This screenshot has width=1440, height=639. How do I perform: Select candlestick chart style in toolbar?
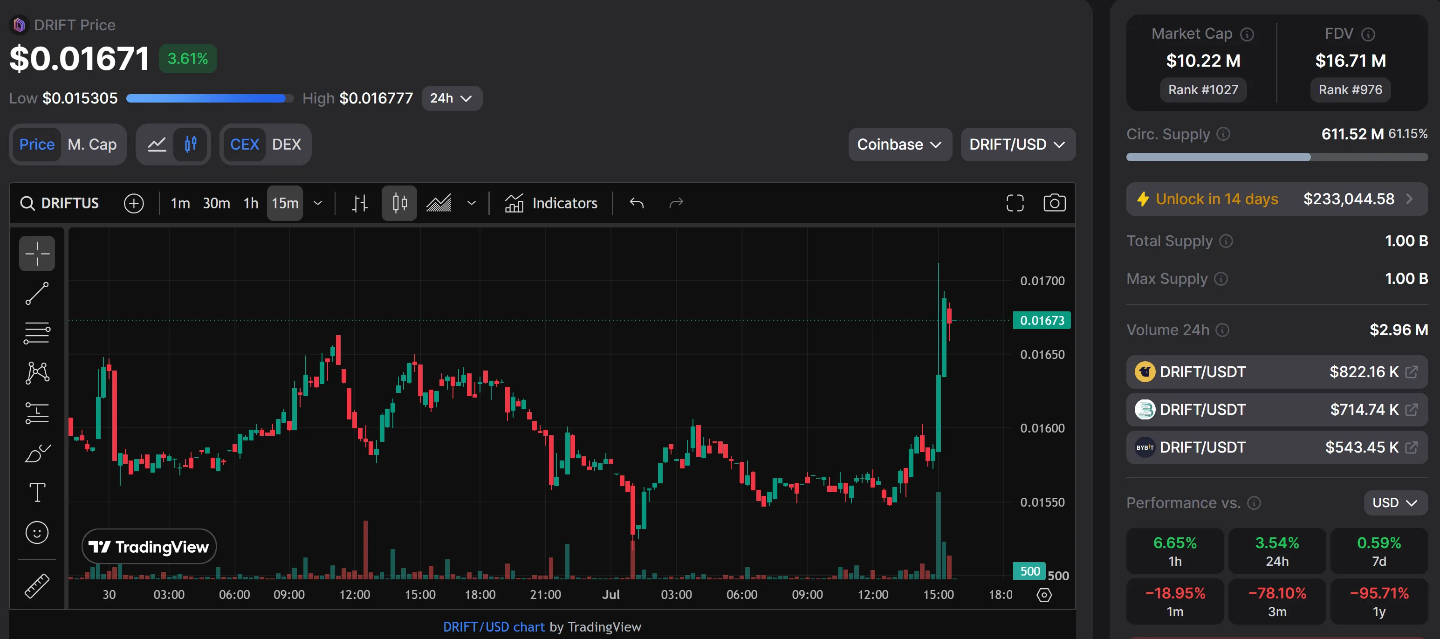click(399, 203)
